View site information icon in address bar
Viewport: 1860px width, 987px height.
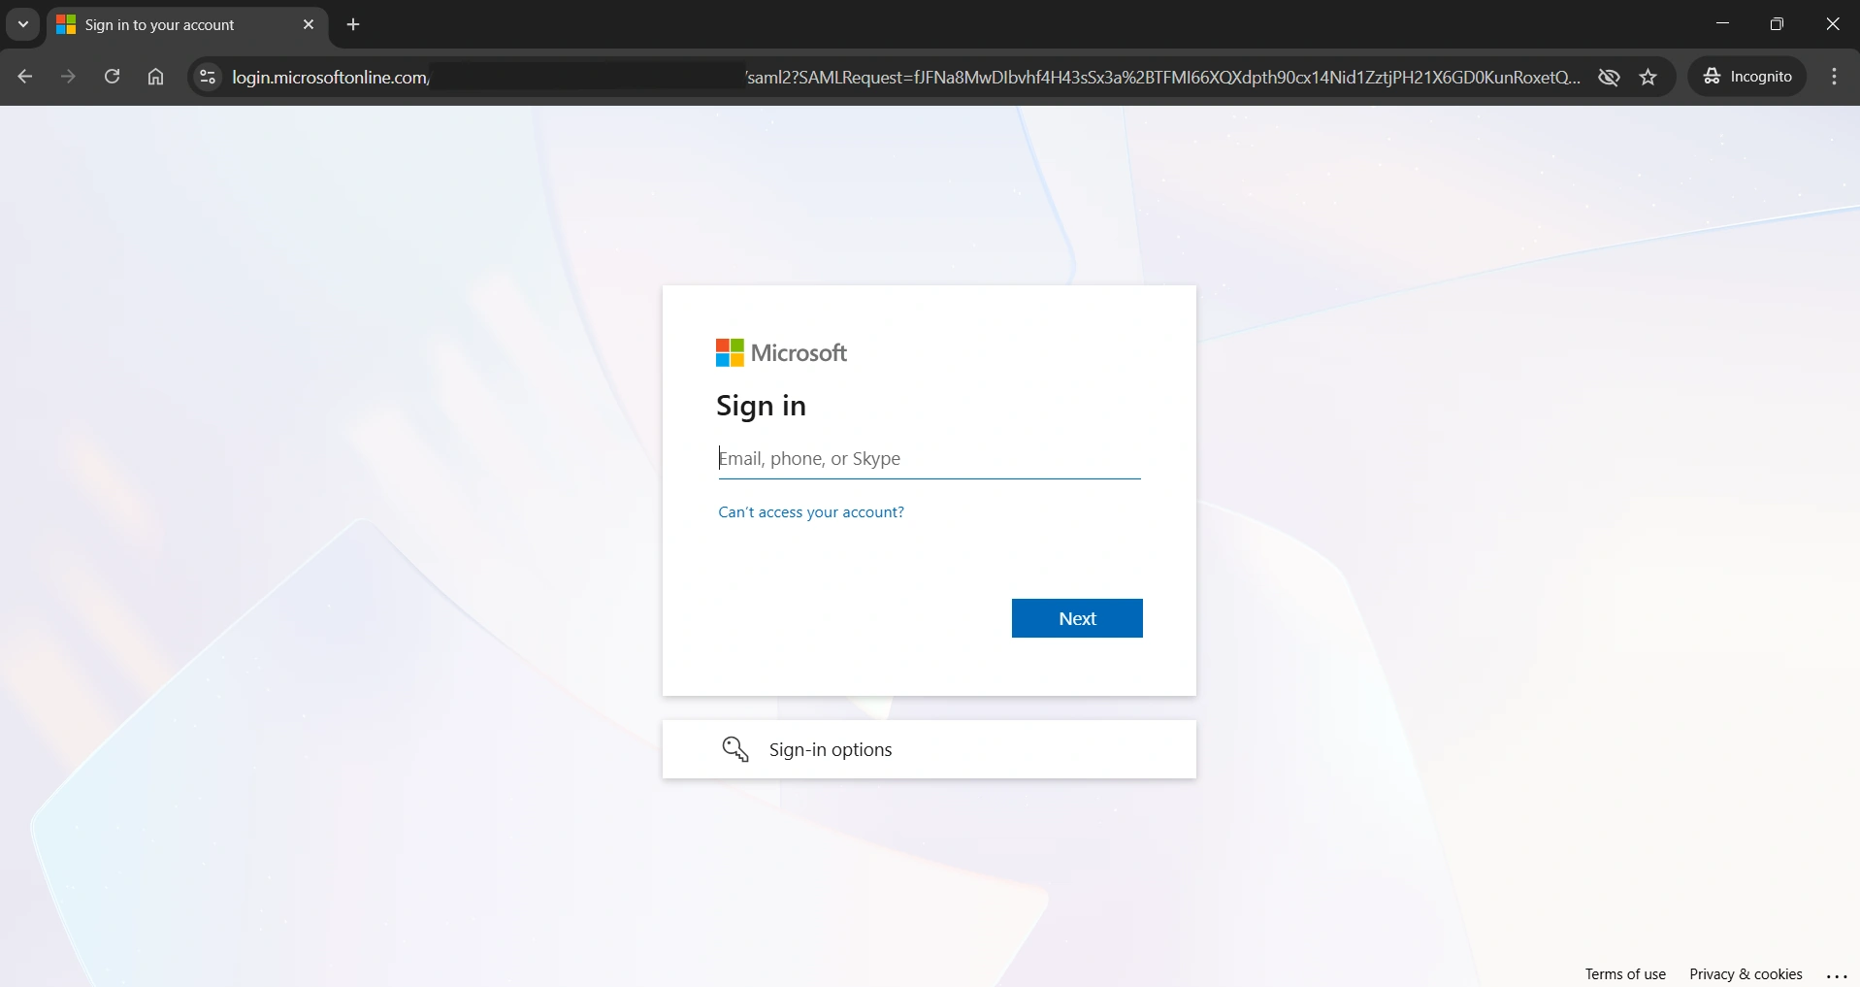[x=208, y=77]
